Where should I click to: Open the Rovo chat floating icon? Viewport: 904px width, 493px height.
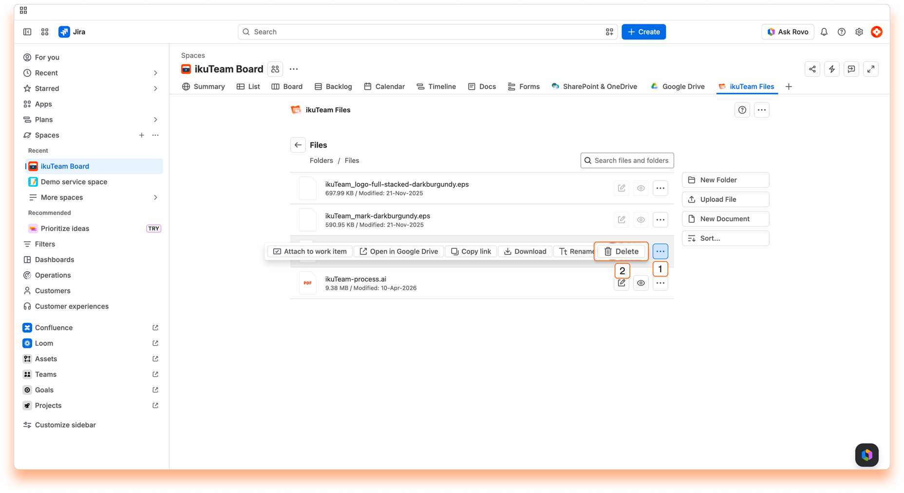click(x=866, y=455)
